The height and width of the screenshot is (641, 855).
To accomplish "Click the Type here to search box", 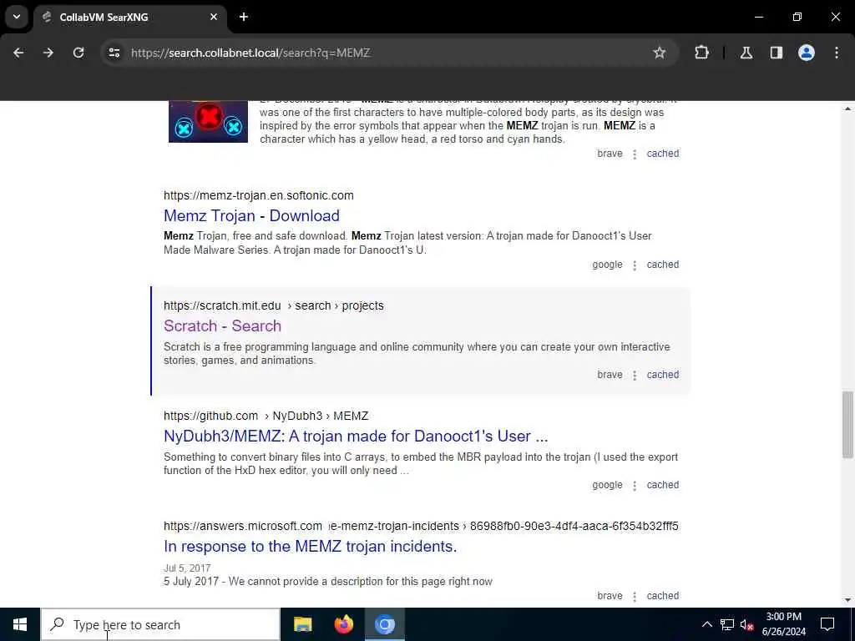I will (160, 624).
